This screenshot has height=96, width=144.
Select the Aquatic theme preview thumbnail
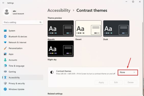point(61,29)
